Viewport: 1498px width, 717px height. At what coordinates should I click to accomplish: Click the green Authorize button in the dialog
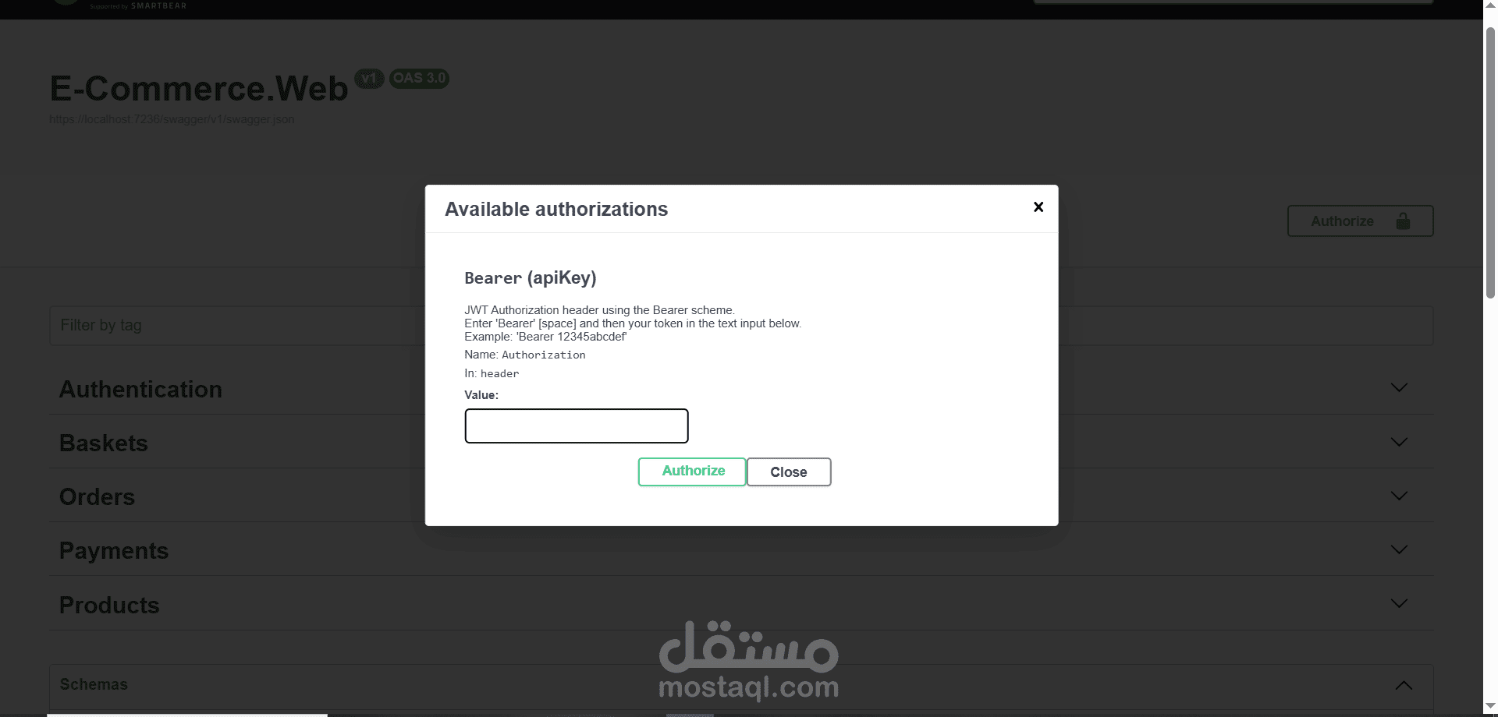pyautogui.click(x=692, y=472)
